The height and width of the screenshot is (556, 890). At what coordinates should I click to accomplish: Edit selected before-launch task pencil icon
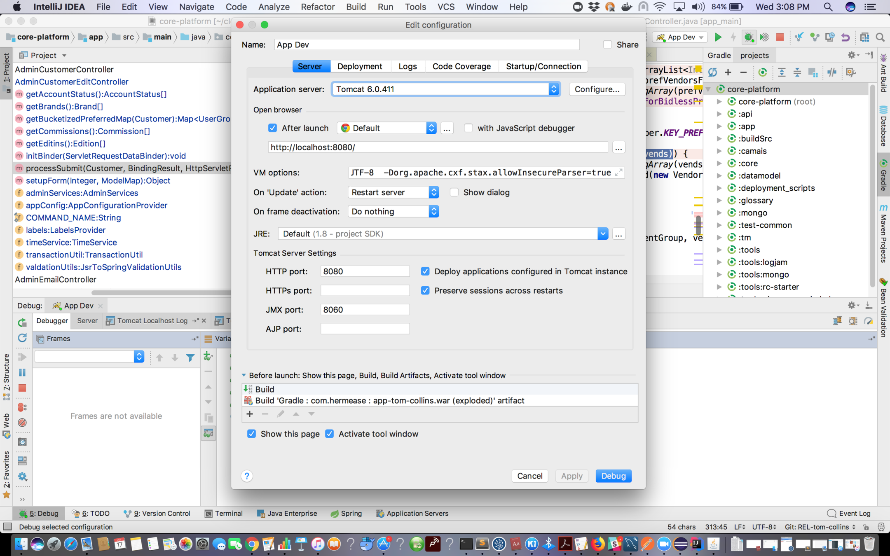click(x=281, y=414)
